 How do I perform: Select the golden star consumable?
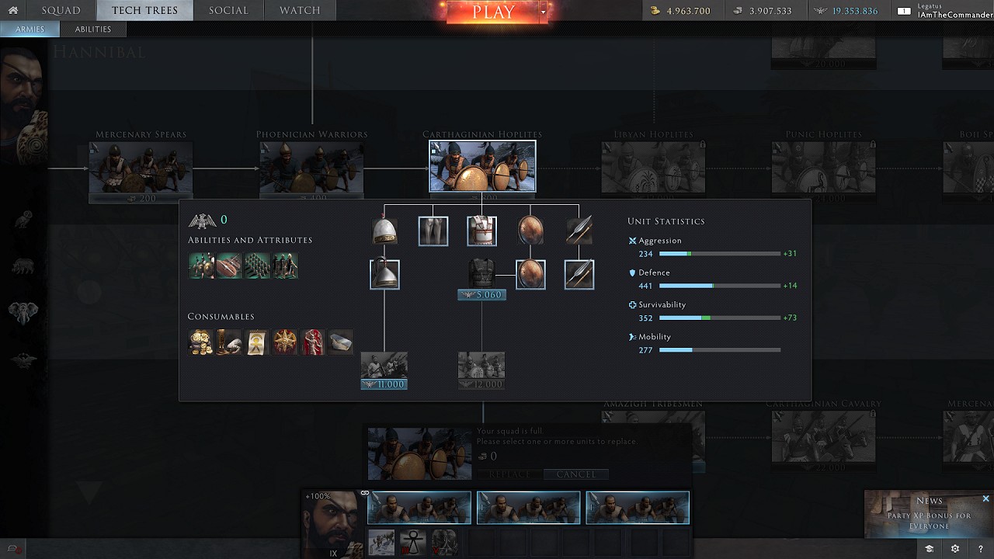285,342
